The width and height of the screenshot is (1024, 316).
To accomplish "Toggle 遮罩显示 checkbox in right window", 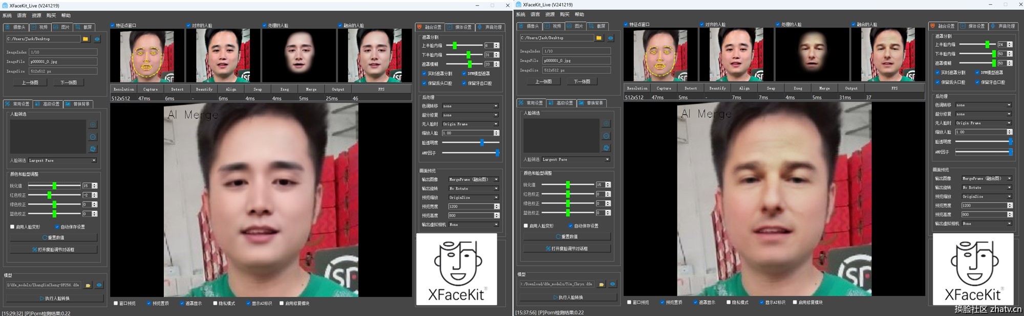I will pyautogui.click(x=695, y=302).
